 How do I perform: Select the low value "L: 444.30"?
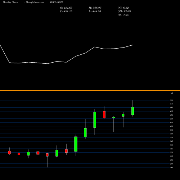coord(95,11)
